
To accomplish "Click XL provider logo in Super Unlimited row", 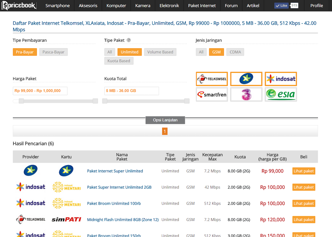I will coord(31,171).
